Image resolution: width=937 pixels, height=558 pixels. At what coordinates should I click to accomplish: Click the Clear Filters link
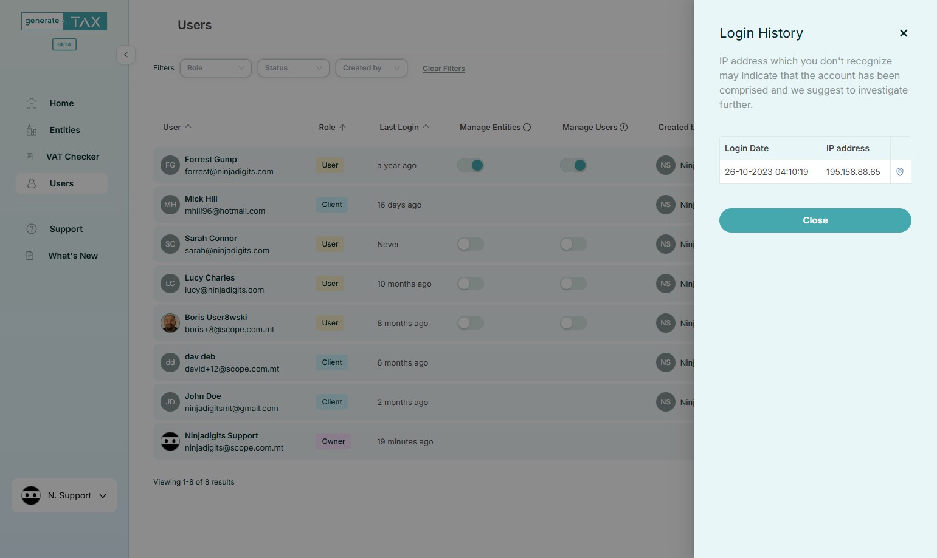click(x=443, y=69)
